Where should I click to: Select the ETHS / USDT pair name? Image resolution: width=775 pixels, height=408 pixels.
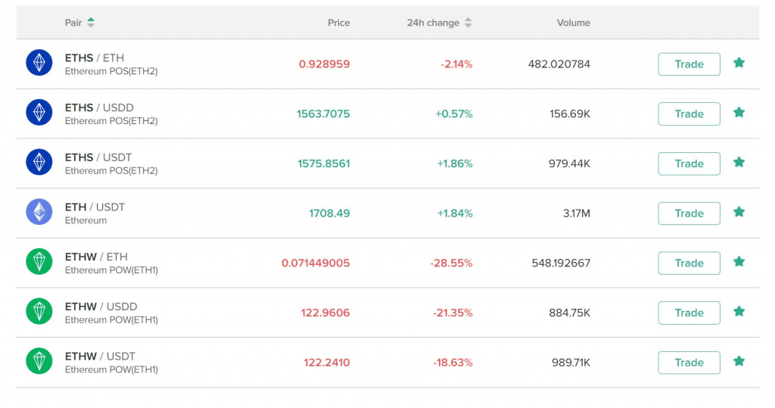pyautogui.click(x=98, y=157)
